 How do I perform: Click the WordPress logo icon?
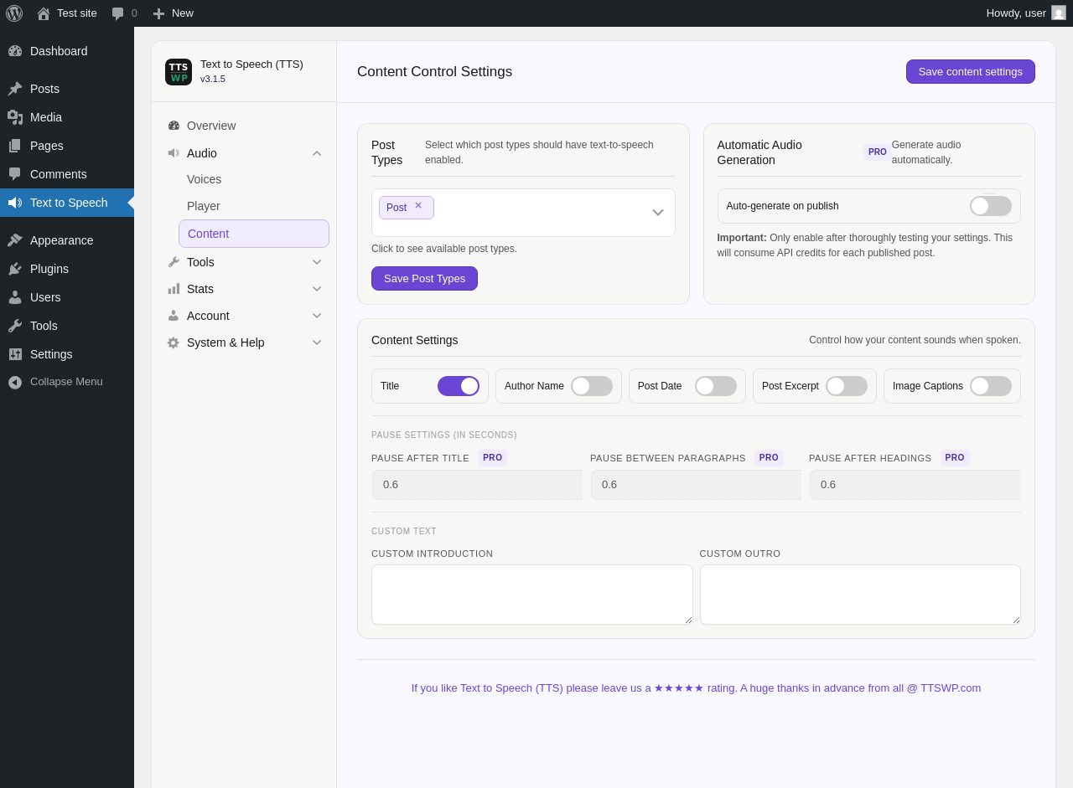14,13
